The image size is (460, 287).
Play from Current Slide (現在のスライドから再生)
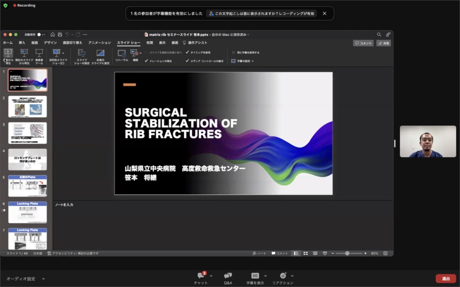[24, 53]
